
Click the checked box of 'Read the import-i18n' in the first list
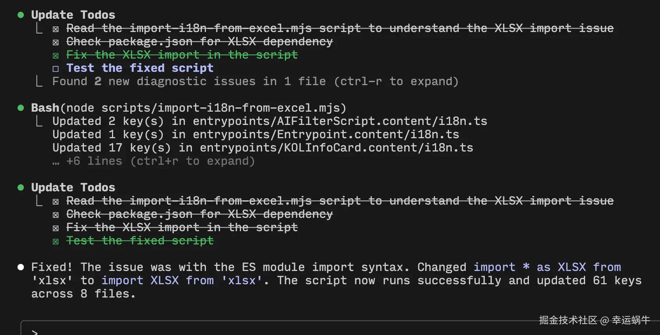56,29
